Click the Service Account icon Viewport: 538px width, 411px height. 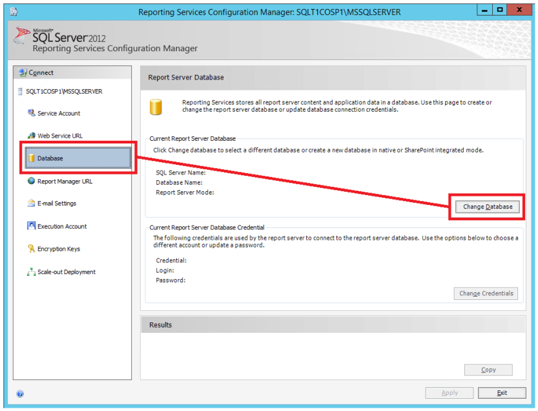click(x=31, y=113)
